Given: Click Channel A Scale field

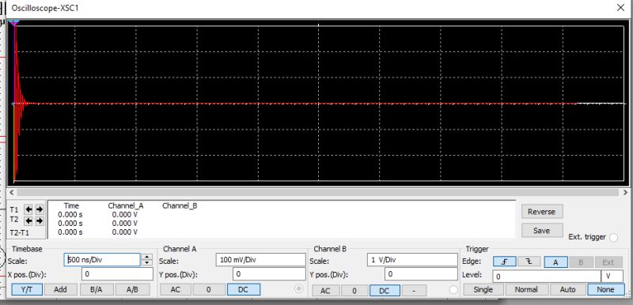Looking at the screenshot, I should 261,260.
